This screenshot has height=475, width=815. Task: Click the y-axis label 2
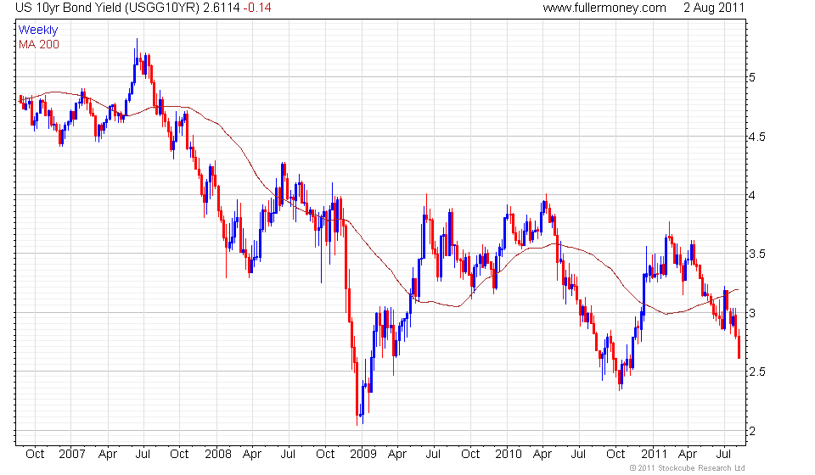pos(752,431)
